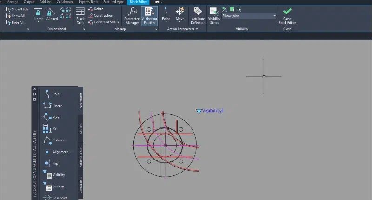The width and height of the screenshot is (372, 200).
Task: Open Attribute Definition dialog
Action: coord(198,16)
